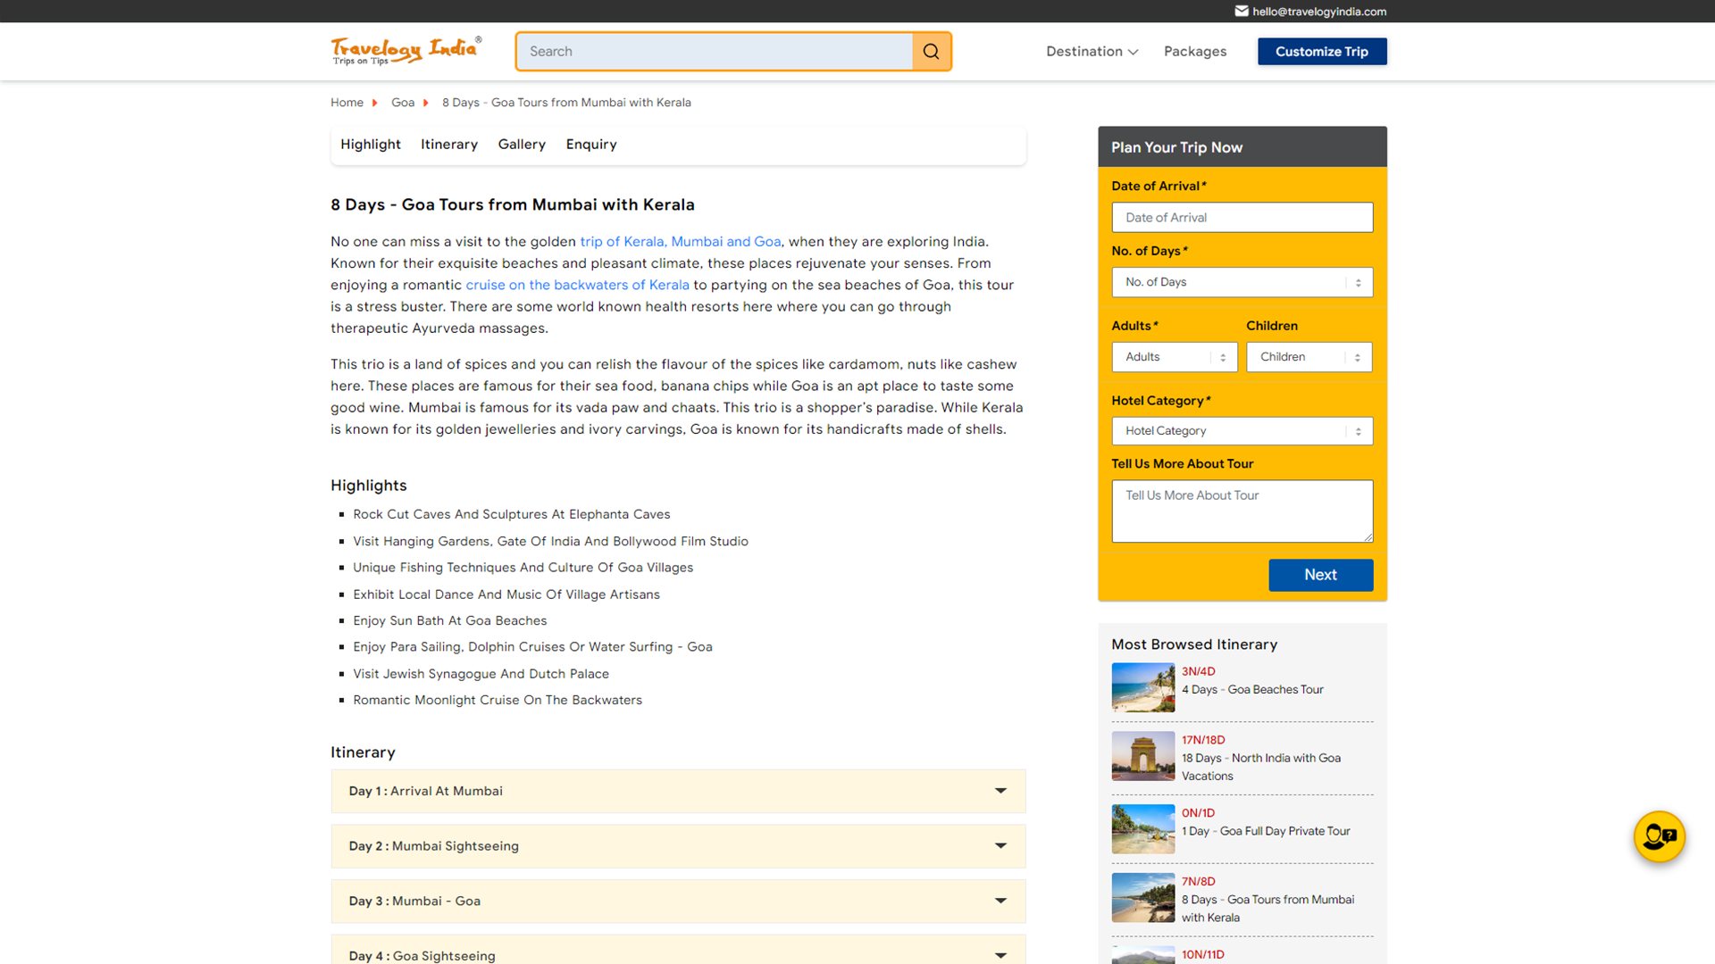Open the 4 Days Goa Beaches Tour thumbnail
Image resolution: width=1715 pixels, height=964 pixels.
(1142, 687)
